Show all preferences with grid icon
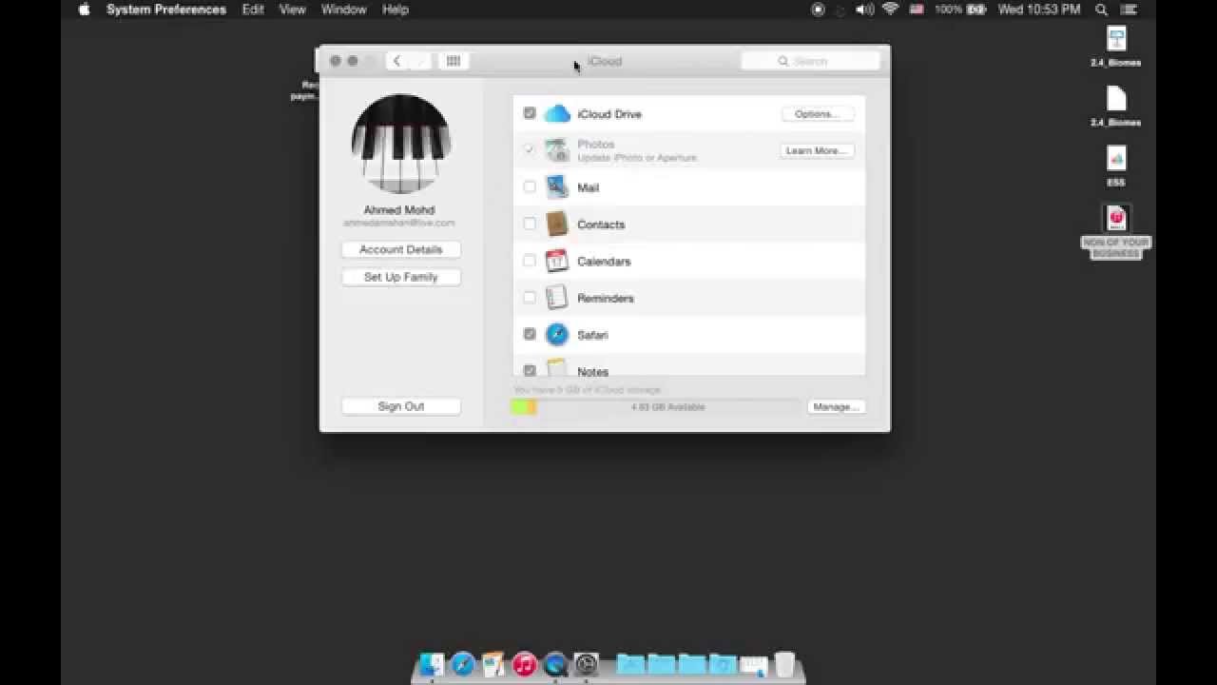The image size is (1217, 685). [454, 61]
